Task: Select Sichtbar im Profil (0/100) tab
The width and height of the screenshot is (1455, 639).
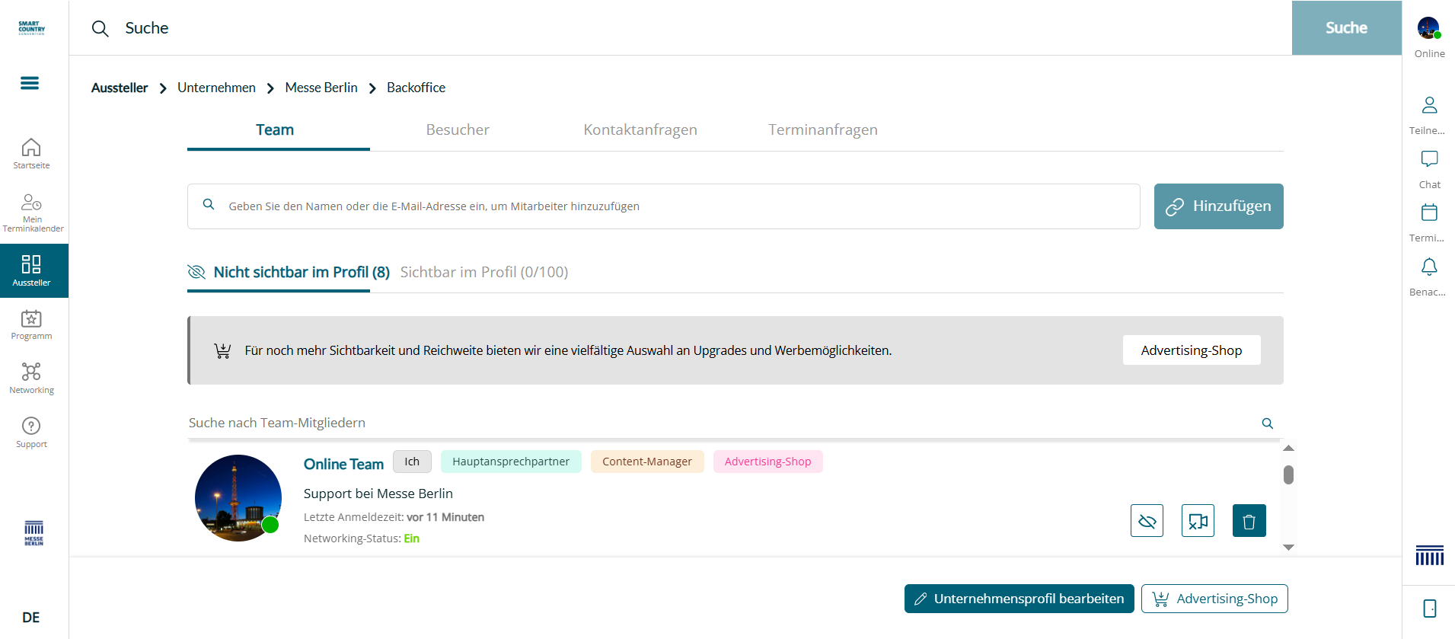Action: 484,273
